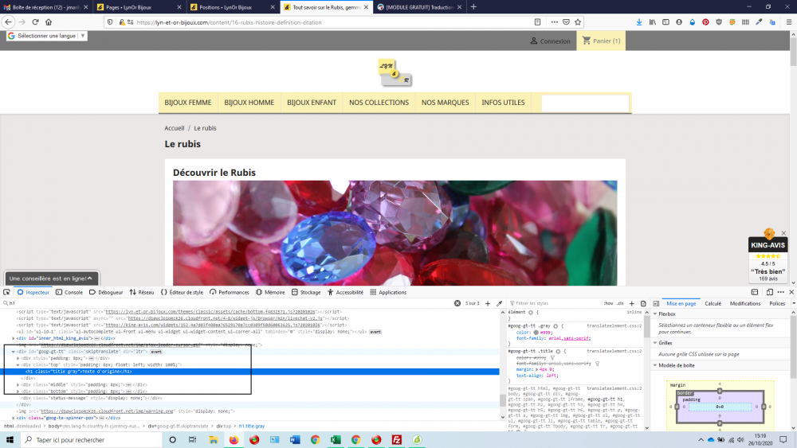Open BIJOUX FEMME menu

coord(188,103)
